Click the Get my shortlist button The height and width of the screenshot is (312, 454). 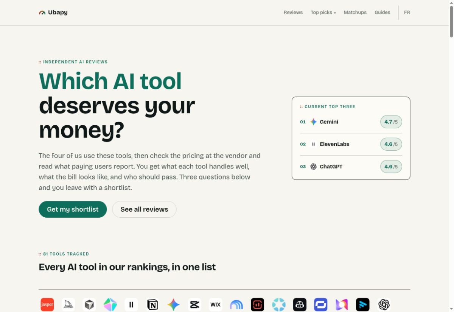73,209
